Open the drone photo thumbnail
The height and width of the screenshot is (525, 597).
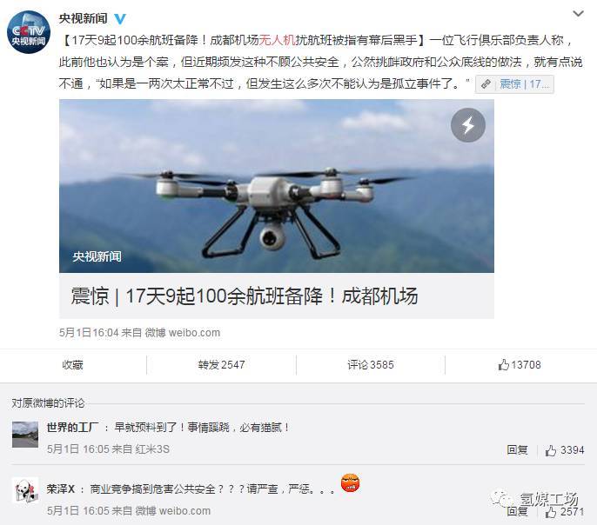tap(277, 186)
